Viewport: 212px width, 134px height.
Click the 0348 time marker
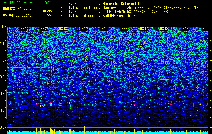(164, 29)
